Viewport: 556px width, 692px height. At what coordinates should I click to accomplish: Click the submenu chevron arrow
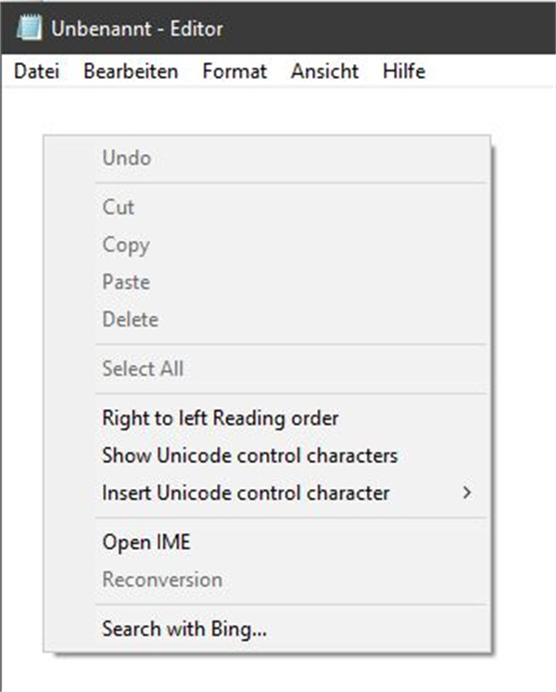[467, 493]
